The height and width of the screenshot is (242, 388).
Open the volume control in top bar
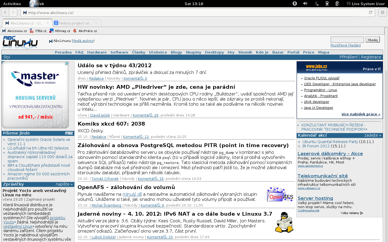[305, 3]
